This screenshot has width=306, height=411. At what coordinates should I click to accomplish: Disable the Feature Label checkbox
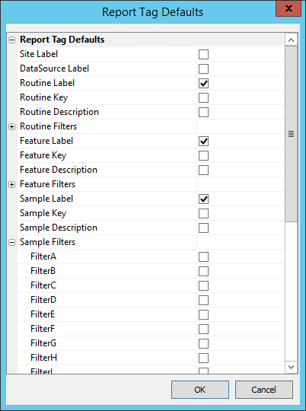(203, 142)
